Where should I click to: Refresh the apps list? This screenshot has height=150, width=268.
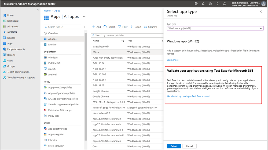109,27
